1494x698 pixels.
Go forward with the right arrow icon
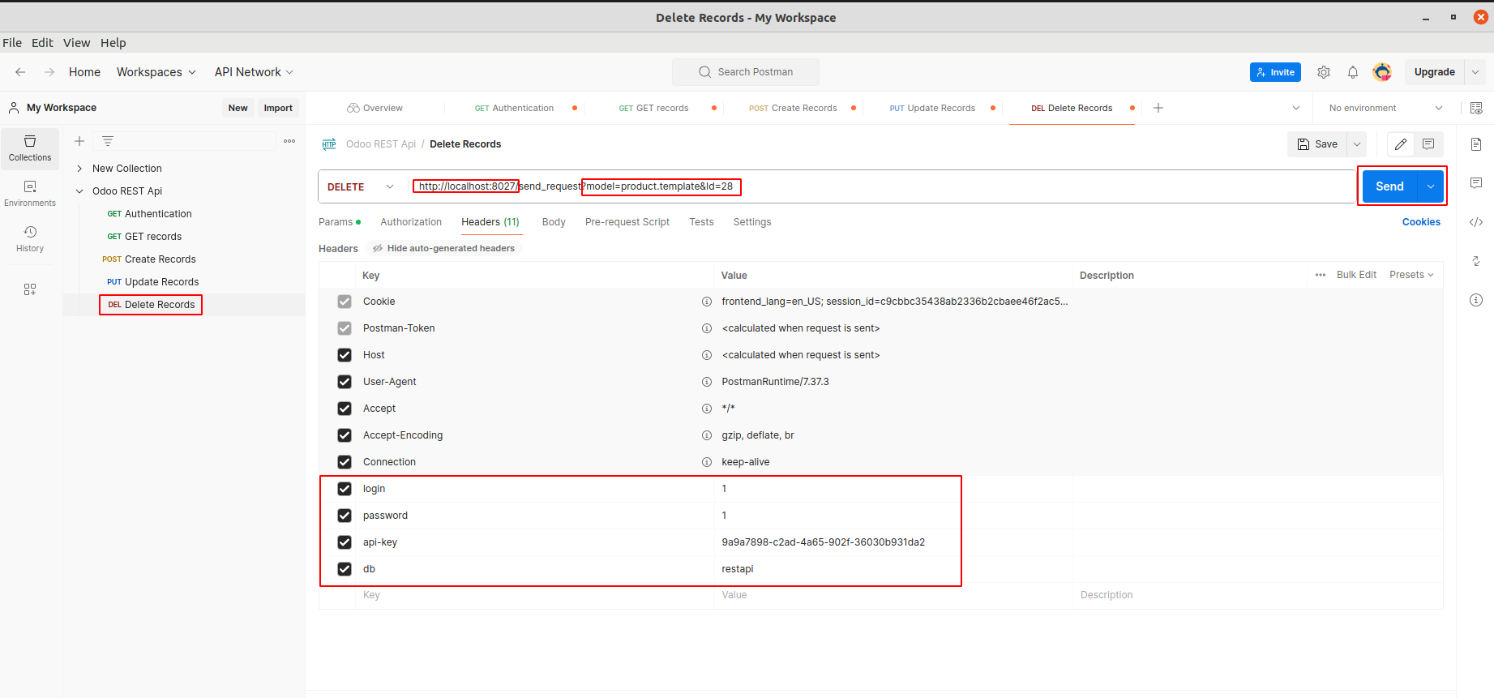click(49, 72)
